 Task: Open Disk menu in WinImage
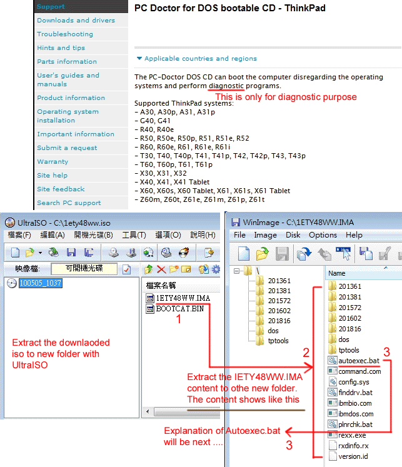coord(293,235)
